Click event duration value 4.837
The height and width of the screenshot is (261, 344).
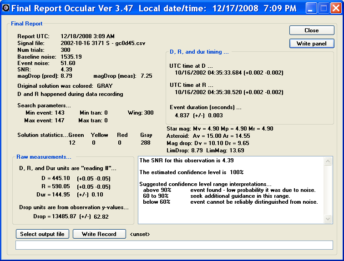[182, 115]
